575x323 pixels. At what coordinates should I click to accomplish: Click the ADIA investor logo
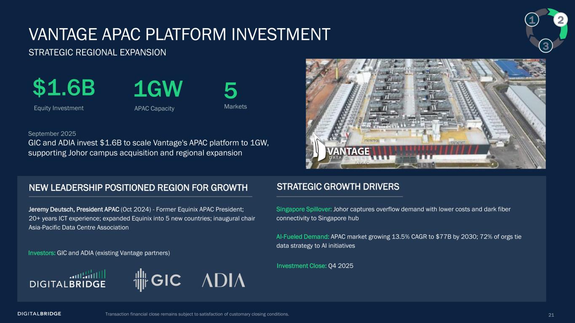click(x=223, y=280)
